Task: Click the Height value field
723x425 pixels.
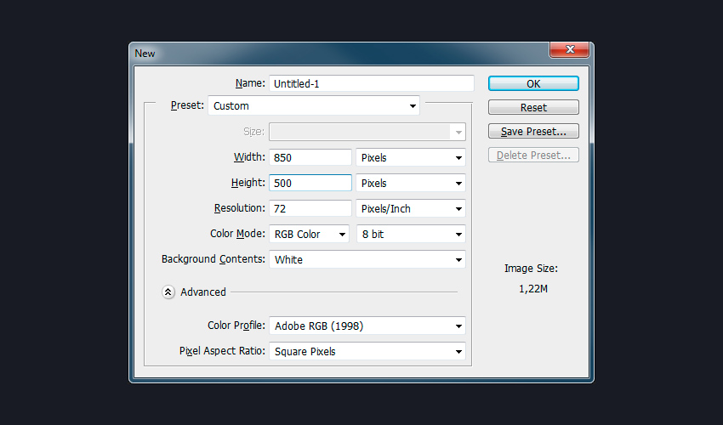Action: (310, 183)
